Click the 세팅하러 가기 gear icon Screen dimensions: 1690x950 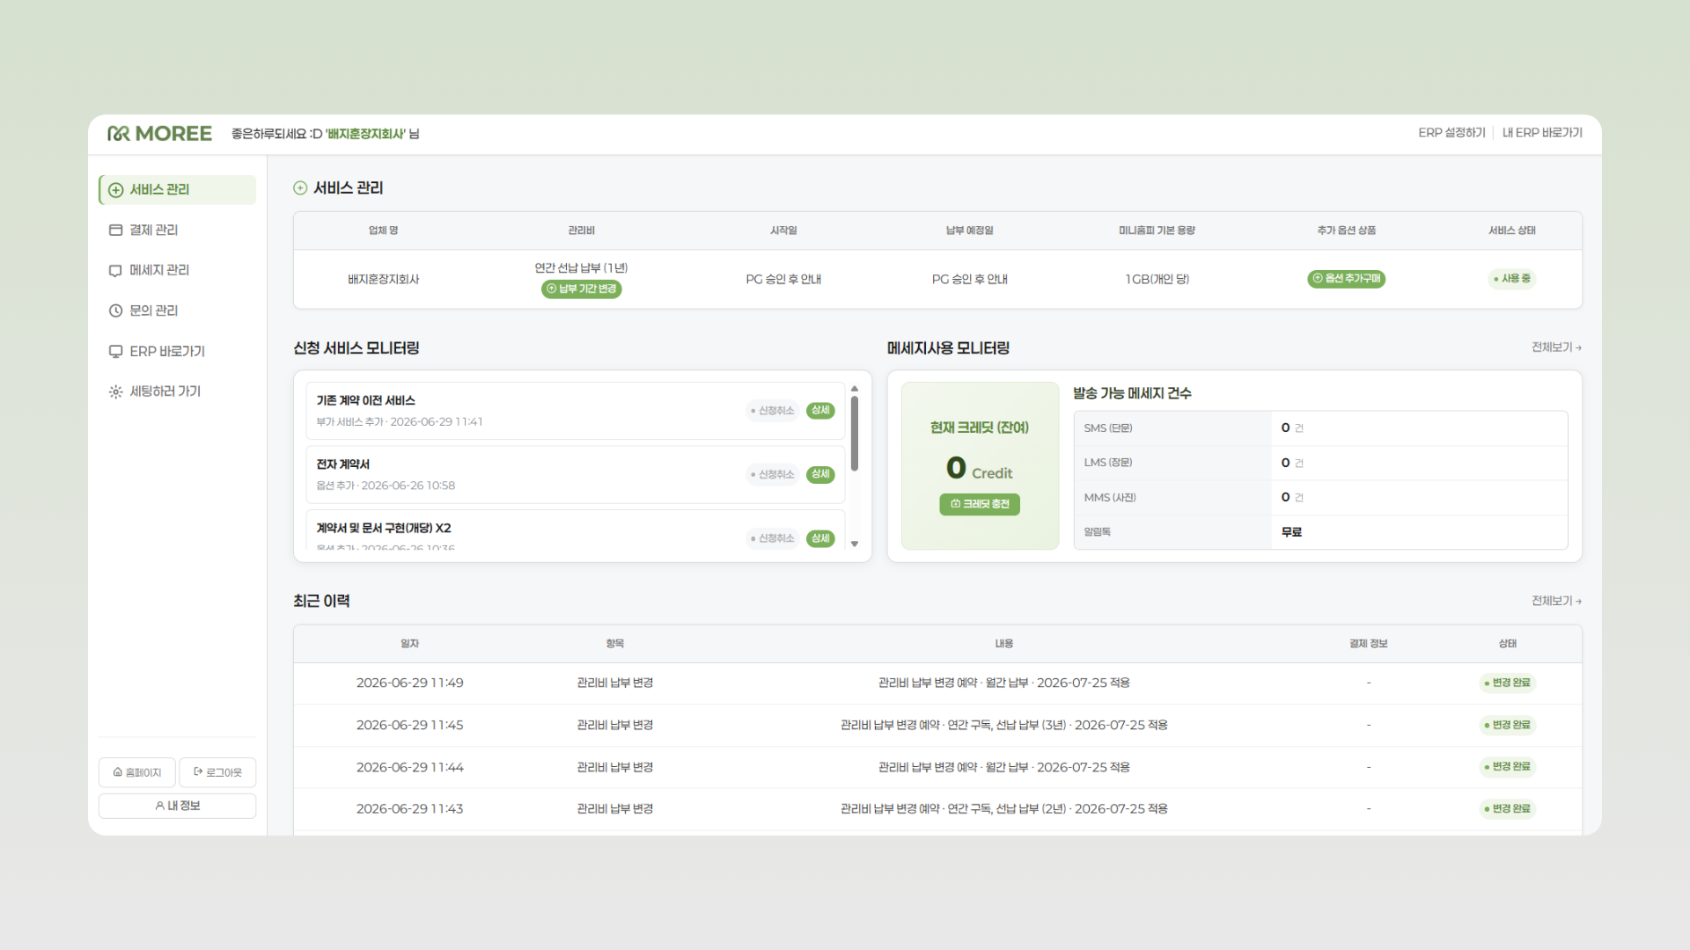pos(115,391)
